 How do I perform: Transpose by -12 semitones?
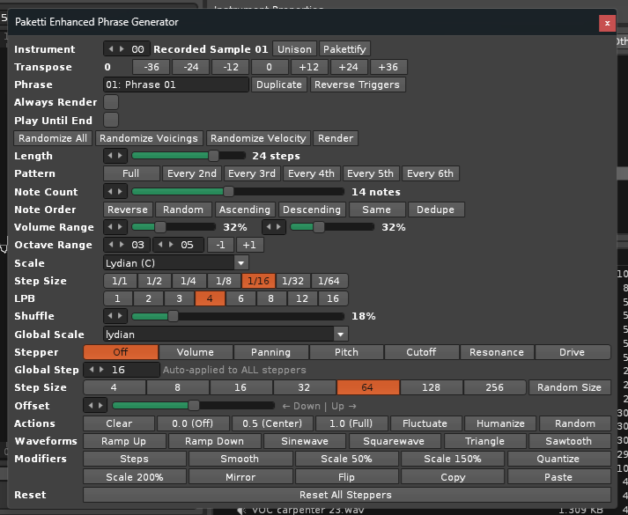230,67
